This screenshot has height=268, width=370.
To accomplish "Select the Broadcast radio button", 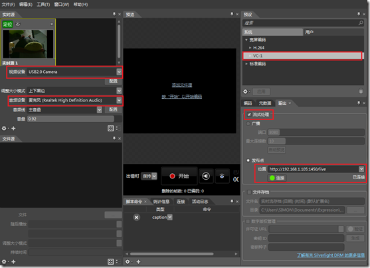I will coord(248,123).
